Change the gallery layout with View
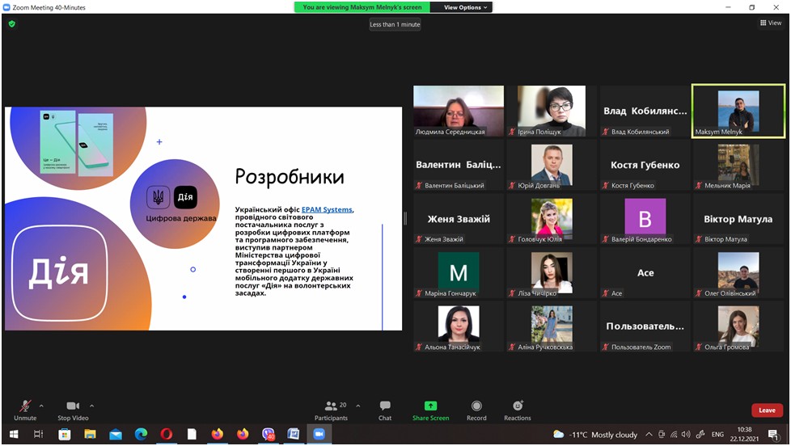The width and height of the screenshot is (791, 446). coord(770,23)
